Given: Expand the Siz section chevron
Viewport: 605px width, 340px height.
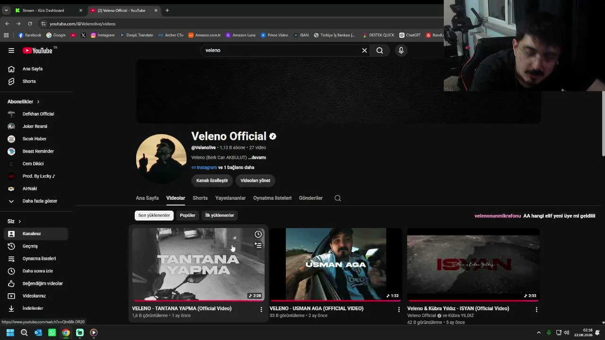Looking at the screenshot, I should [x=19, y=221].
